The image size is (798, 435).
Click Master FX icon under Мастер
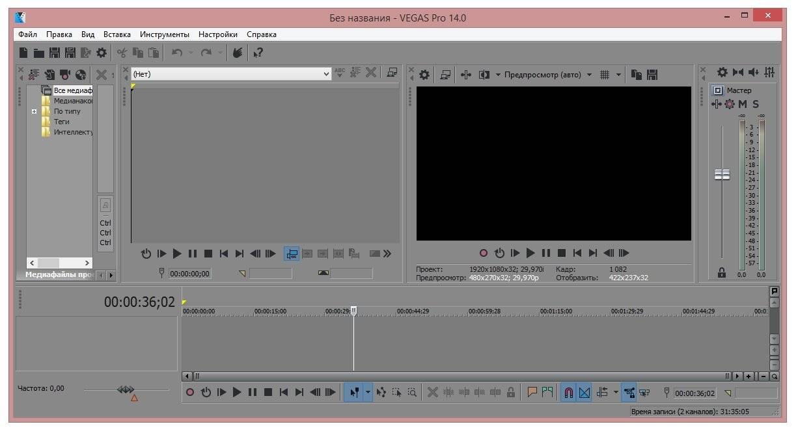(x=717, y=104)
